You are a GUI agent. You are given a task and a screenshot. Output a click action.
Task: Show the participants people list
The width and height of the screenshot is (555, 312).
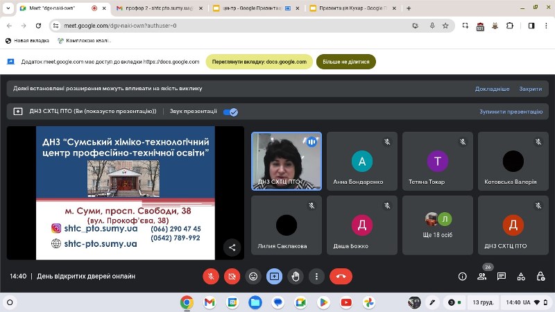pyautogui.click(x=482, y=276)
